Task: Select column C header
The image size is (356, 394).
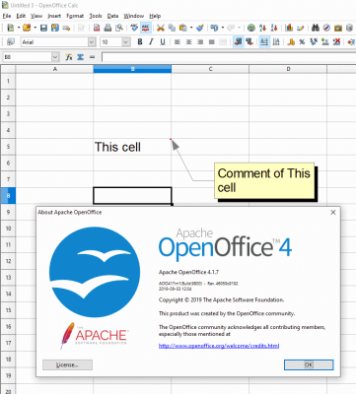Action: 210,69
